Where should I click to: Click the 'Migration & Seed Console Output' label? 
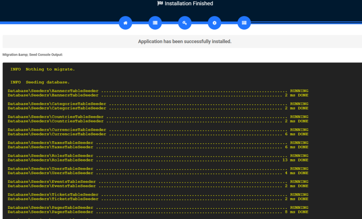pos(33,54)
